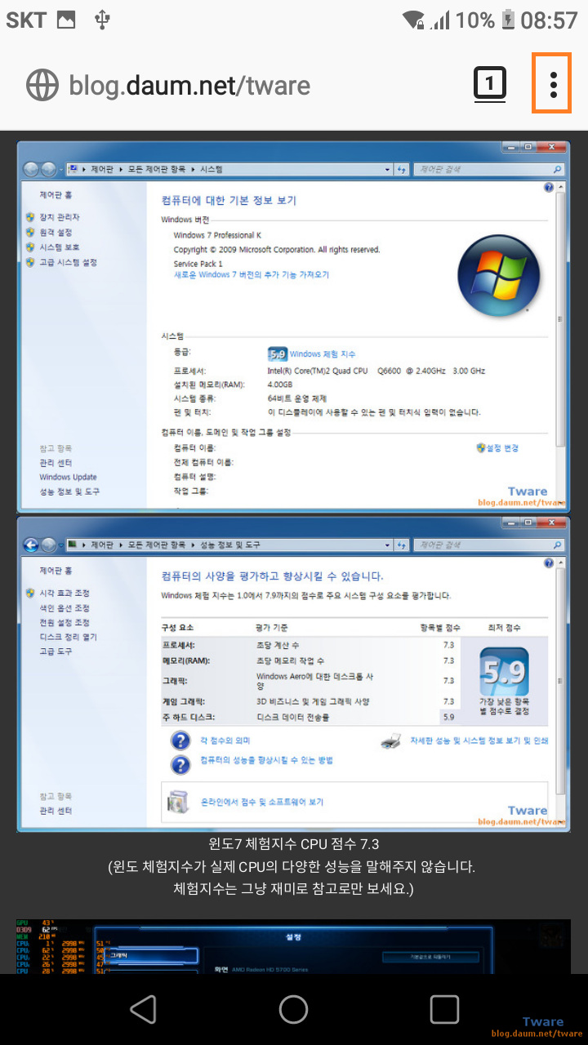Click search box in 성능 정보 및 도구 window
Viewport: 588px width, 1045px height.
pos(489,545)
